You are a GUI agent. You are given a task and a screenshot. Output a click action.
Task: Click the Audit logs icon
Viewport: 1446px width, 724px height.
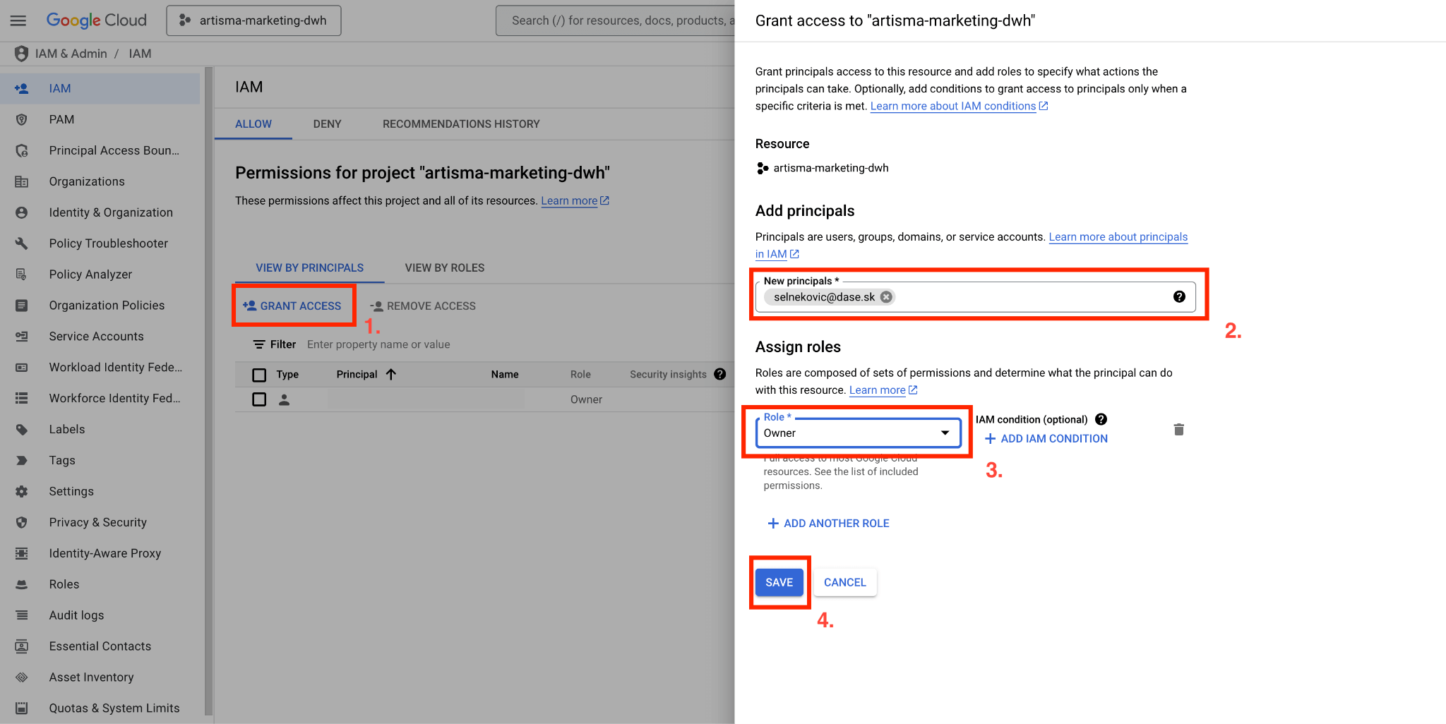(x=22, y=615)
